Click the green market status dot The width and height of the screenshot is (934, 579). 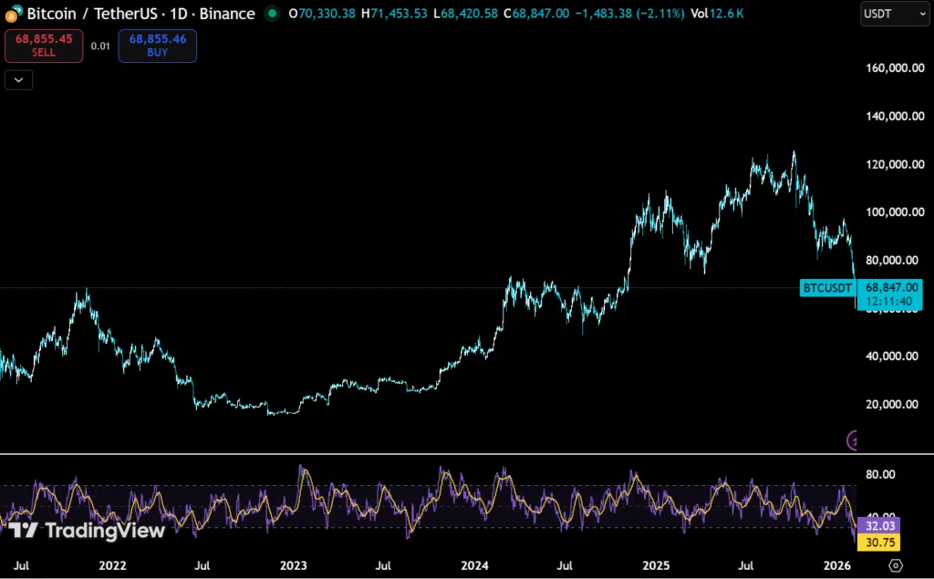(272, 15)
